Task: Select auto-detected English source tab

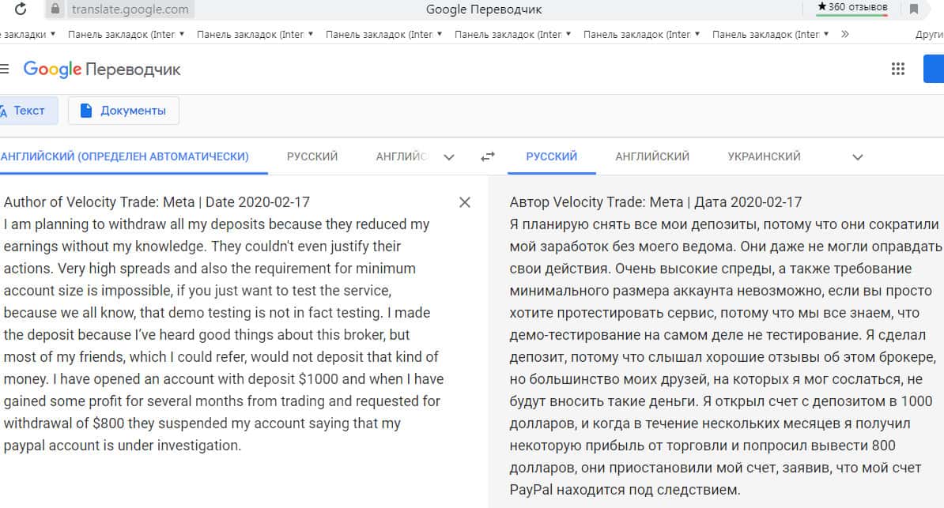Action: point(125,156)
